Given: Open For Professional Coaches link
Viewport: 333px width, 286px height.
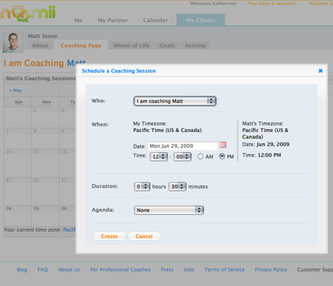Looking at the screenshot, I should click(121, 270).
